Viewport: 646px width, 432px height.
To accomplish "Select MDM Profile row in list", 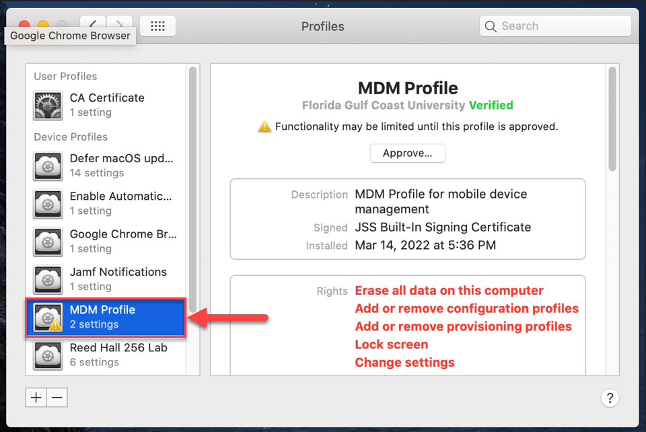I will tap(106, 318).
